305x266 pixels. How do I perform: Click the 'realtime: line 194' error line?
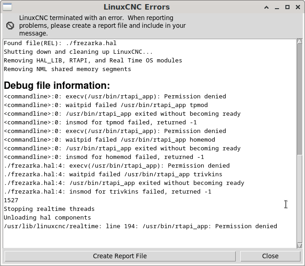click(140, 226)
